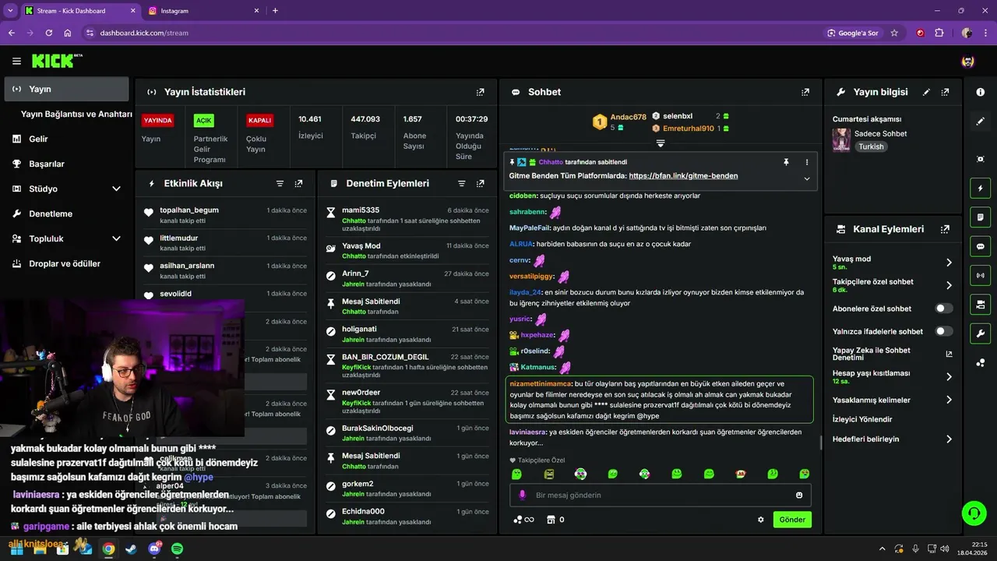Toggle activity feed lightning icon in right rail
This screenshot has height=561, width=997.
(x=980, y=188)
